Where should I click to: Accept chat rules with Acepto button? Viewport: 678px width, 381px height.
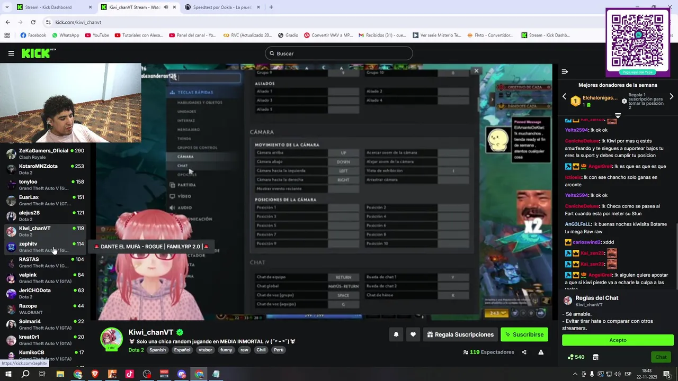click(x=618, y=340)
